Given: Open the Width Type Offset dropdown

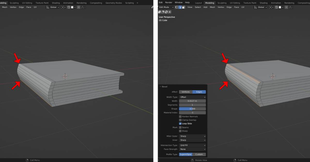Looking at the screenshot, I should (192, 97).
